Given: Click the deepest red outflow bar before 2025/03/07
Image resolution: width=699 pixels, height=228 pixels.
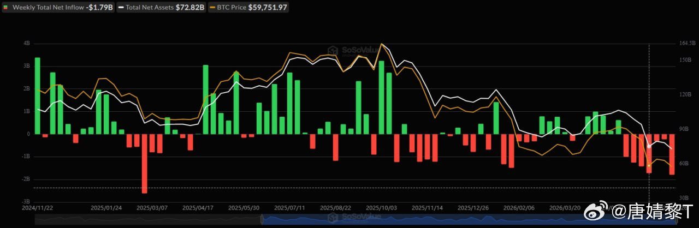Looking at the screenshot, I should [145, 163].
